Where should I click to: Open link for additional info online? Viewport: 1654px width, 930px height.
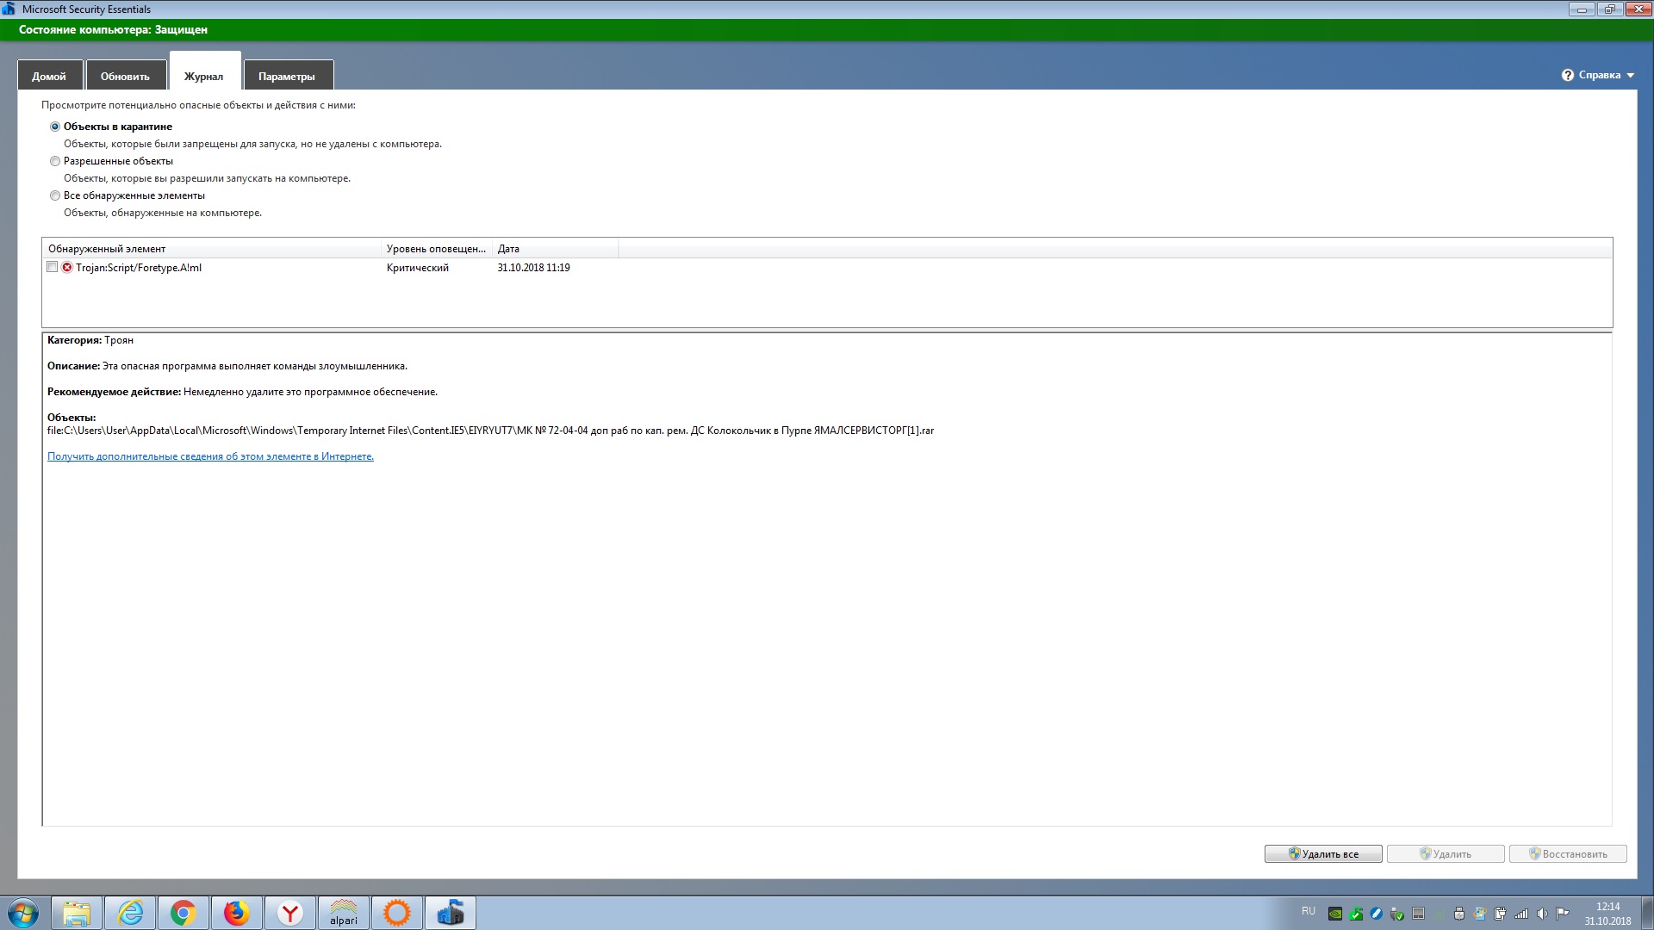(x=210, y=456)
